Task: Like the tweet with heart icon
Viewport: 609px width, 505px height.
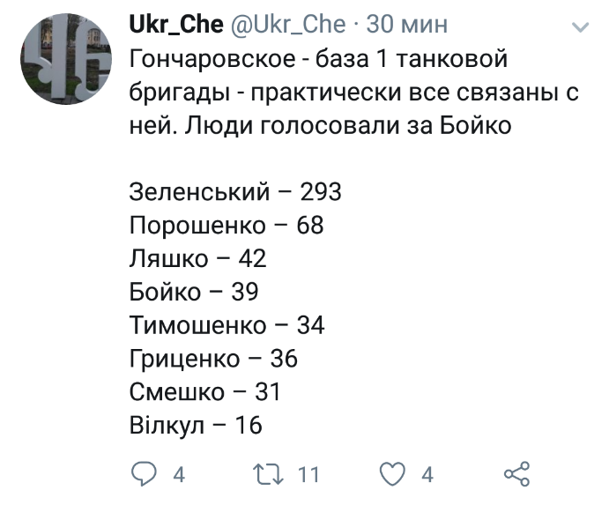Action: coord(392,474)
